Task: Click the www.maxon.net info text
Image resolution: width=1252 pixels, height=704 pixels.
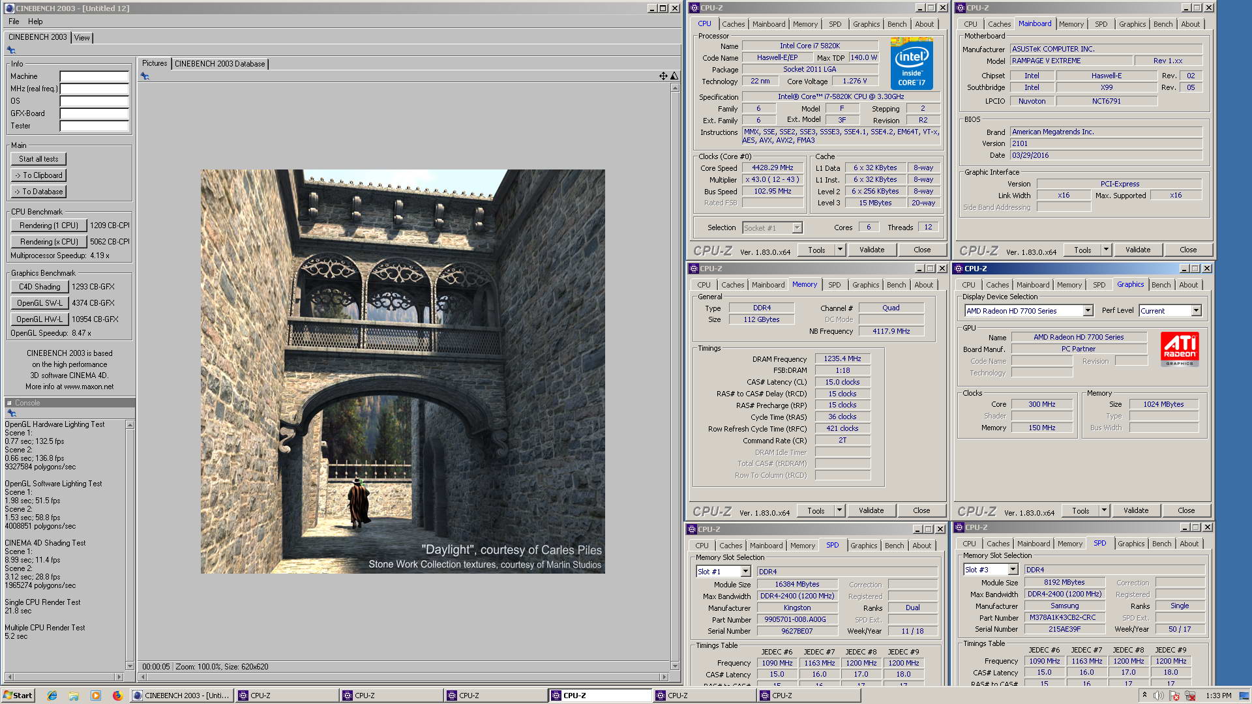Action: [x=89, y=387]
